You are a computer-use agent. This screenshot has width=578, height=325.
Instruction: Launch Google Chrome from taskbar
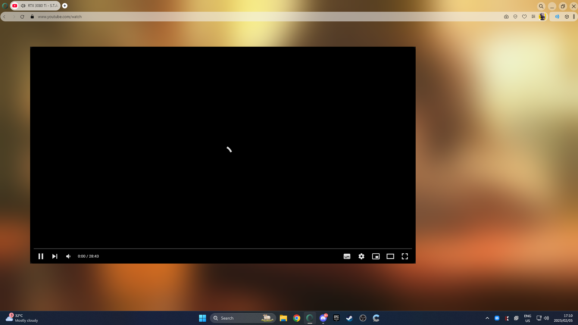click(297, 318)
